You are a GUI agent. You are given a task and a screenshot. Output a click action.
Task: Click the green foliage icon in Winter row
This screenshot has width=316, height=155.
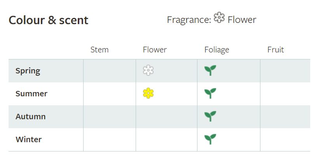coord(210,139)
